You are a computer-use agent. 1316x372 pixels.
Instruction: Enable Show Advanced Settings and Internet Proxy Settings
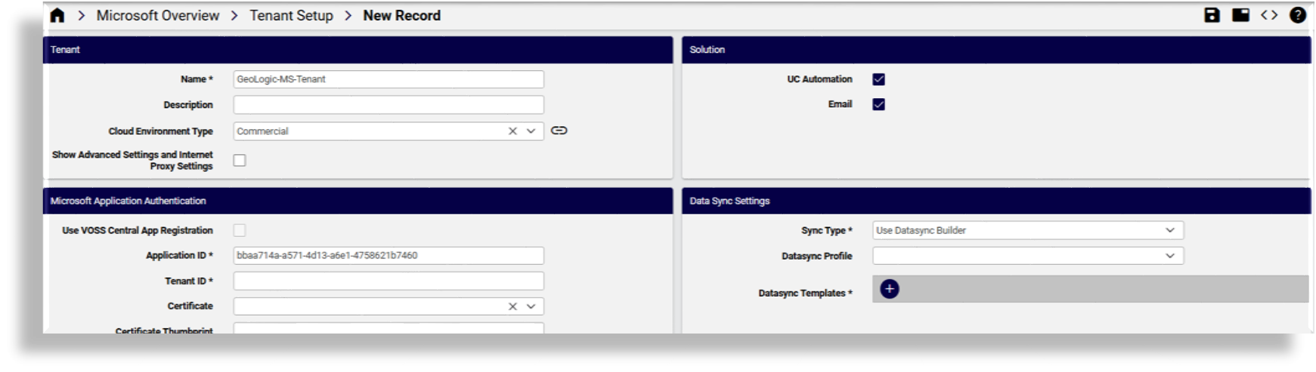click(240, 160)
